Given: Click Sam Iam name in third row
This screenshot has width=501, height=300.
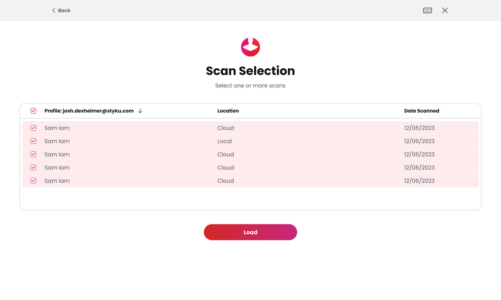Looking at the screenshot, I should tap(57, 154).
